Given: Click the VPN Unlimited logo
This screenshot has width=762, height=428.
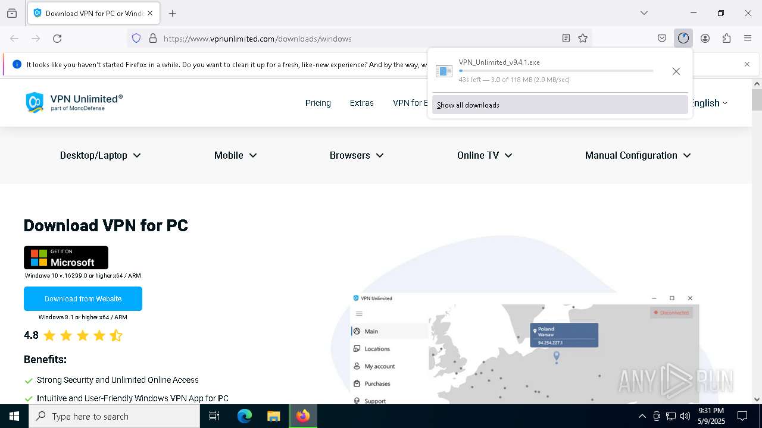Looking at the screenshot, I should coord(74,102).
